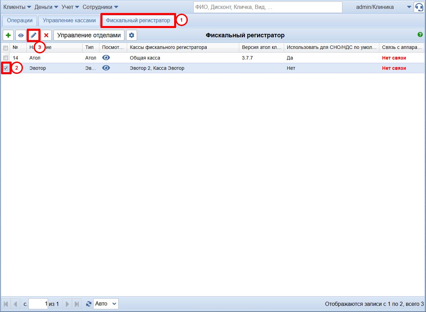Click the client search input field
Viewport: 426px width, 312px height.
pos(267,7)
